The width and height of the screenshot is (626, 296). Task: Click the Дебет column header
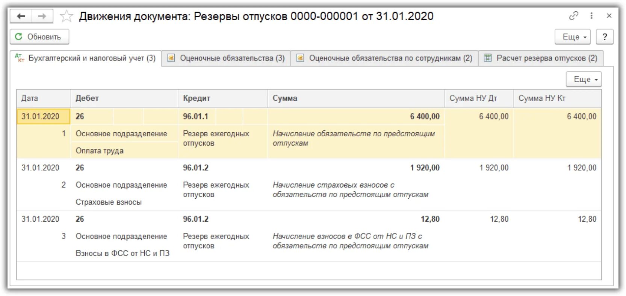[x=124, y=98]
